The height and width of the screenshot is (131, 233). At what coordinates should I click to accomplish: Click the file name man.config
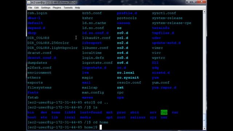(x=93, y=92)
